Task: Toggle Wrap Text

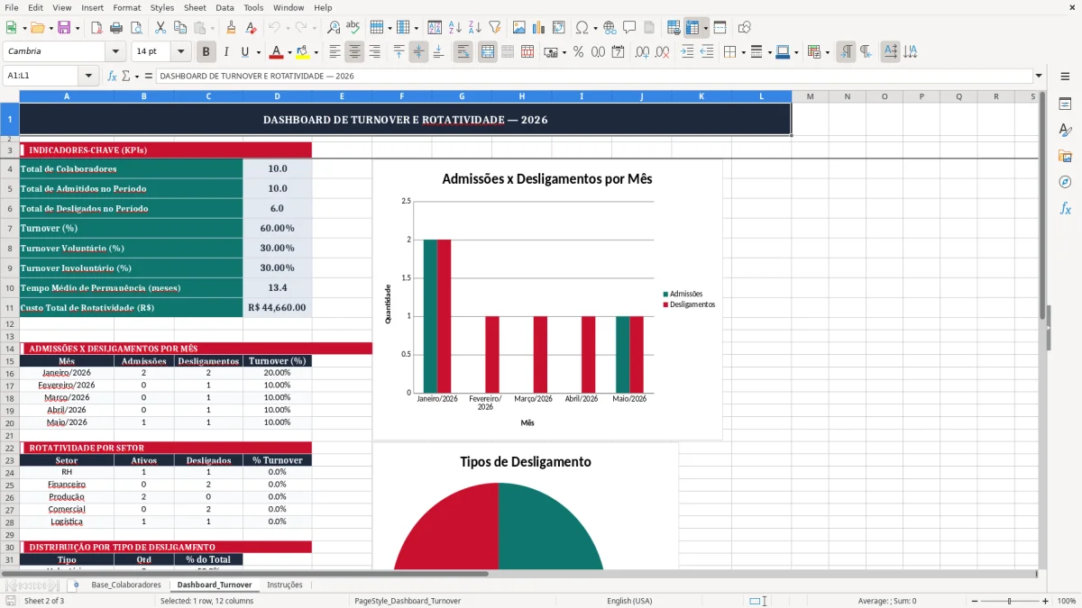Action: coord(463,52)
